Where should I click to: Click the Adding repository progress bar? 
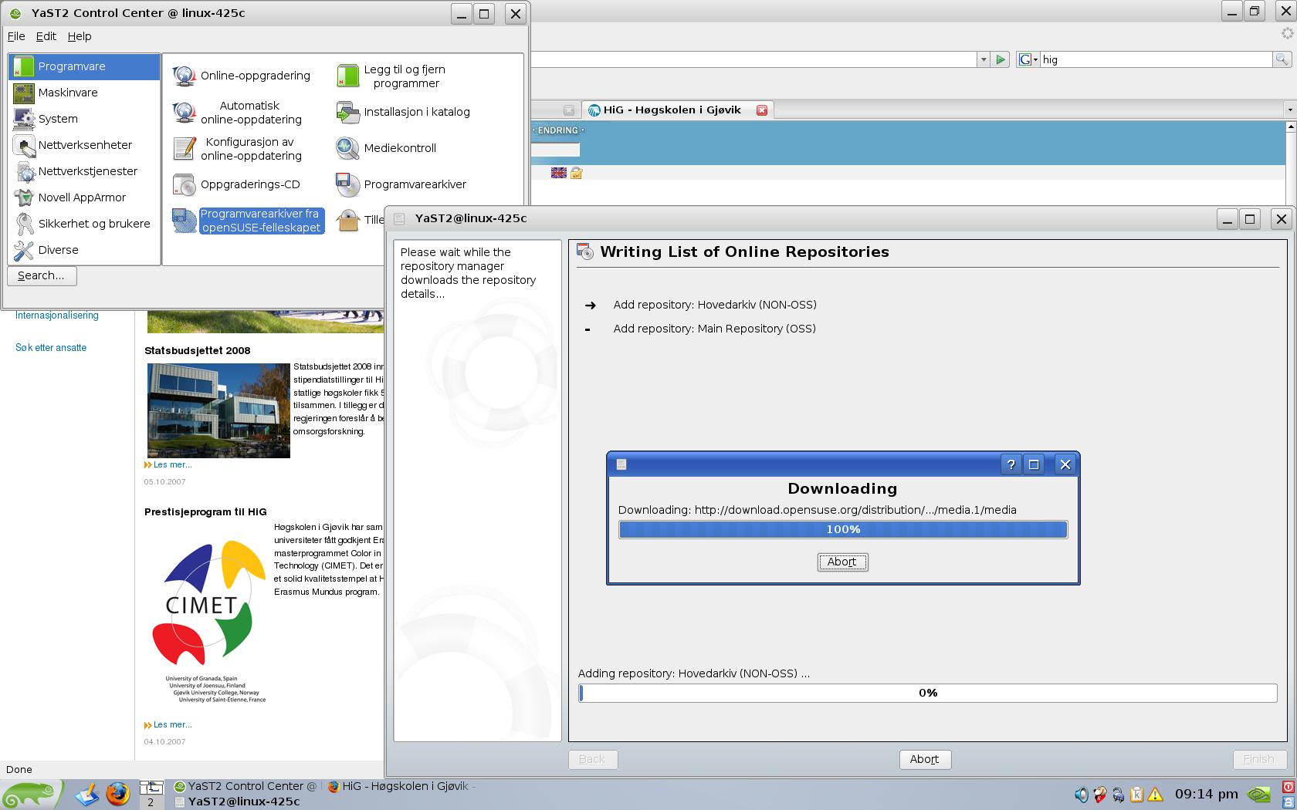928,693
